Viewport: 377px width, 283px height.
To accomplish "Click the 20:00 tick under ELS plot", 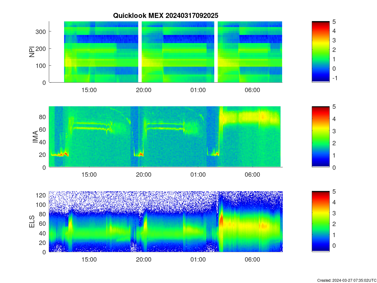I will click(144, 260).
